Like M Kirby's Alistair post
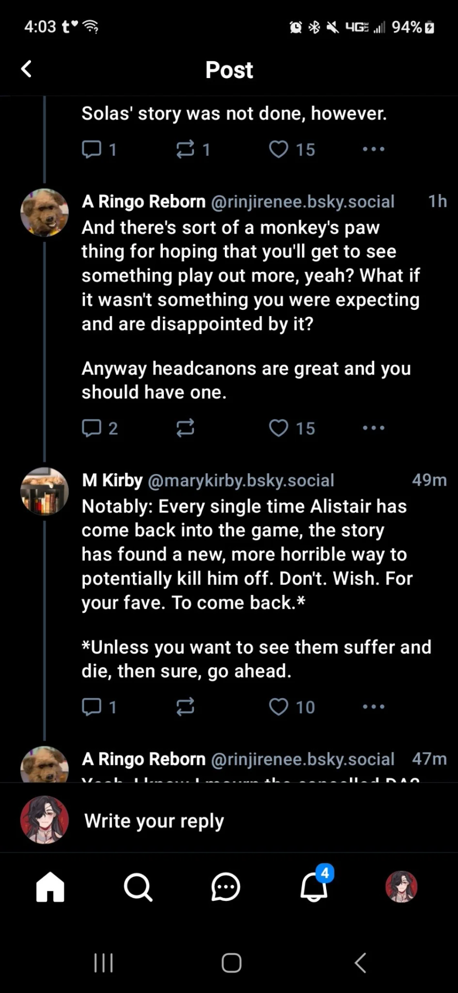 (x=279, y=706)
